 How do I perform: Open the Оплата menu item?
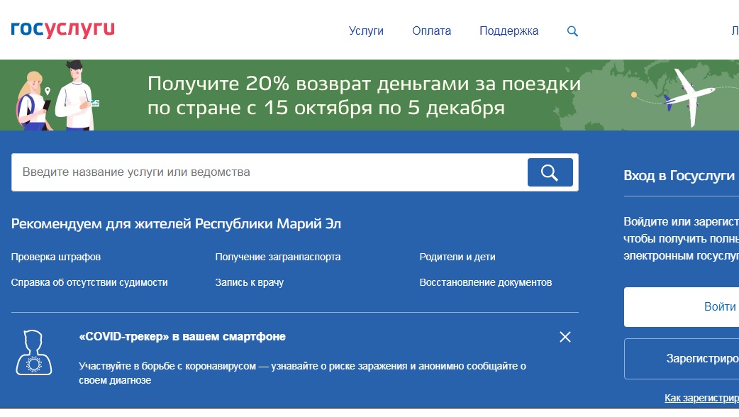tap(431, 31)
